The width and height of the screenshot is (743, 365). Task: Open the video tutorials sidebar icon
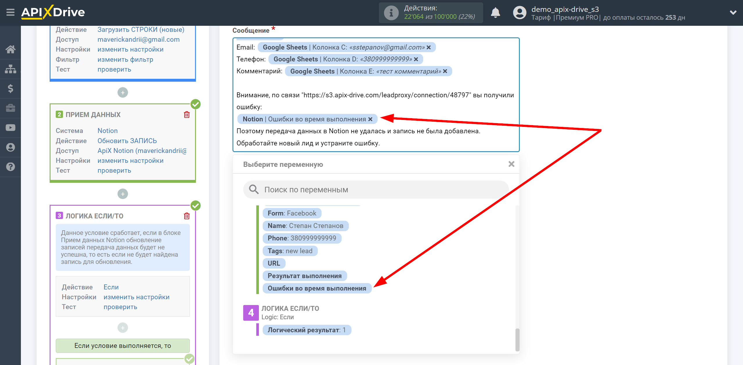tap(10, 127)
